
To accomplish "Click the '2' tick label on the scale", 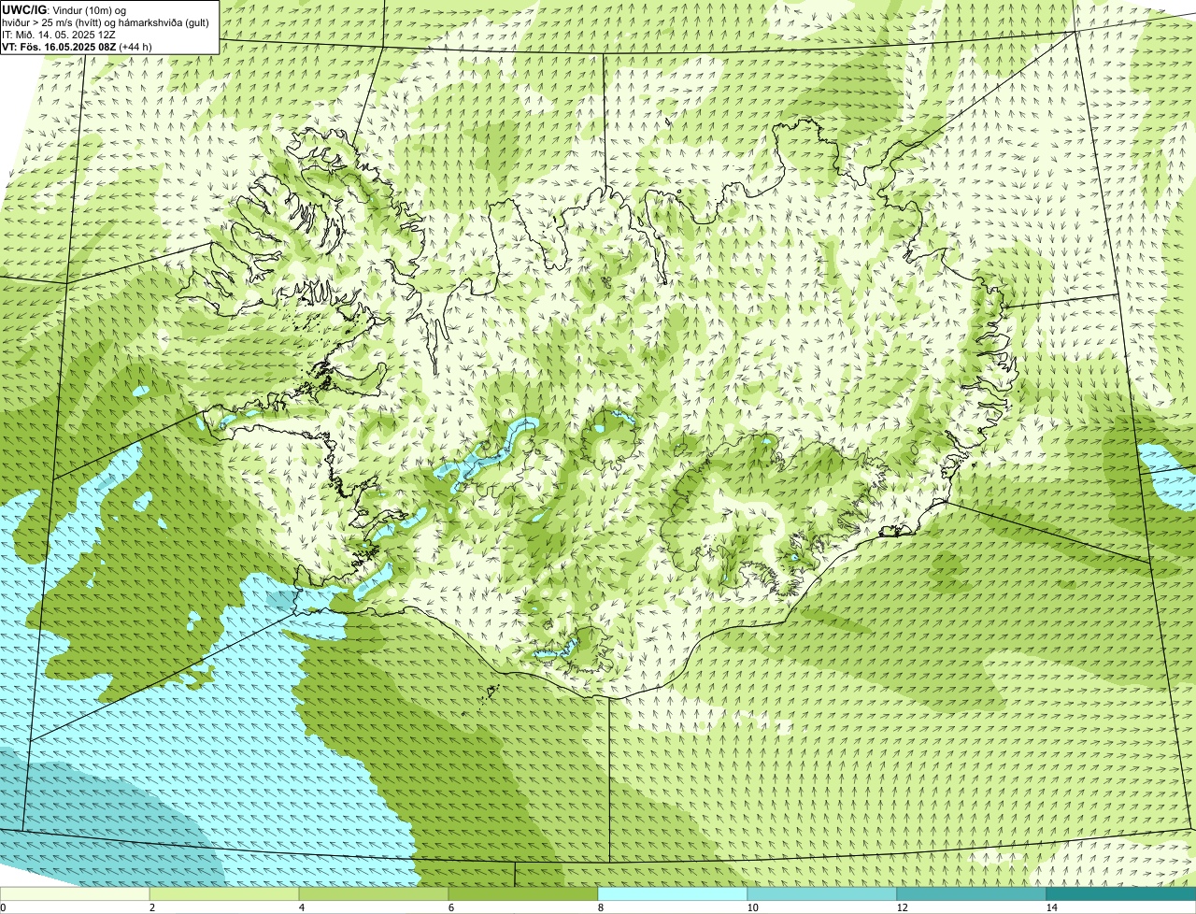I will [x=151, y=907].
